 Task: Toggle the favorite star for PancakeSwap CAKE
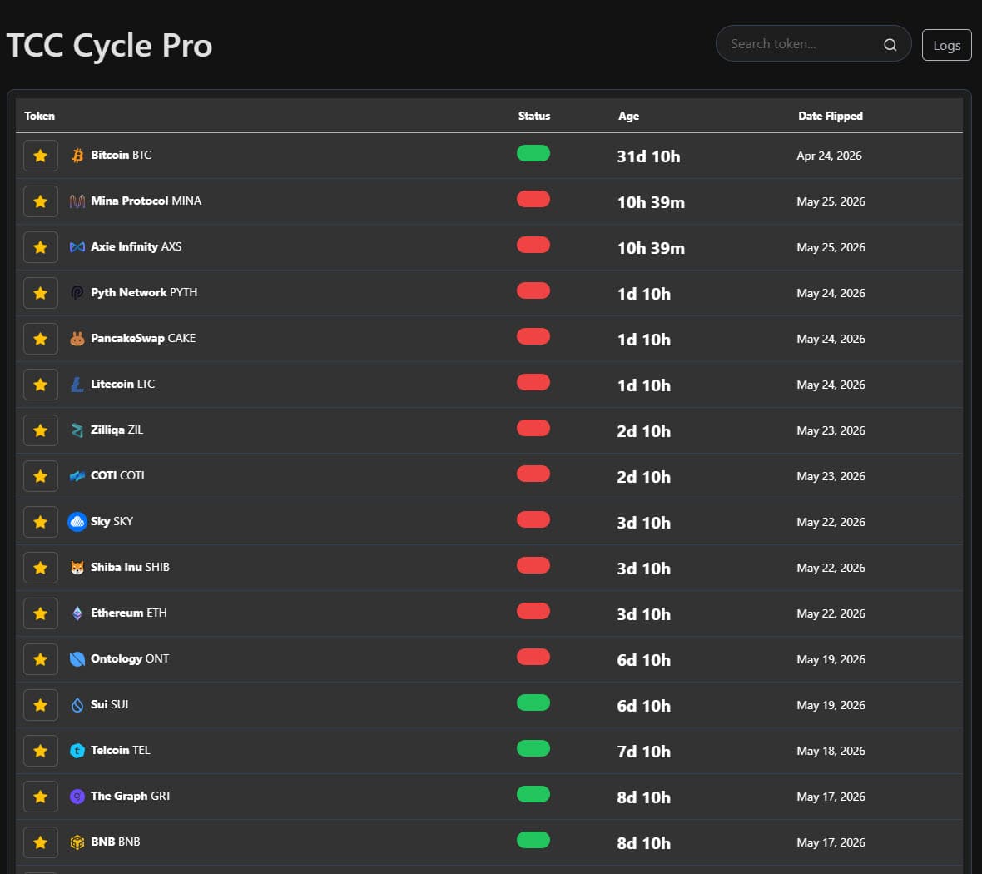tap(41, 339)
